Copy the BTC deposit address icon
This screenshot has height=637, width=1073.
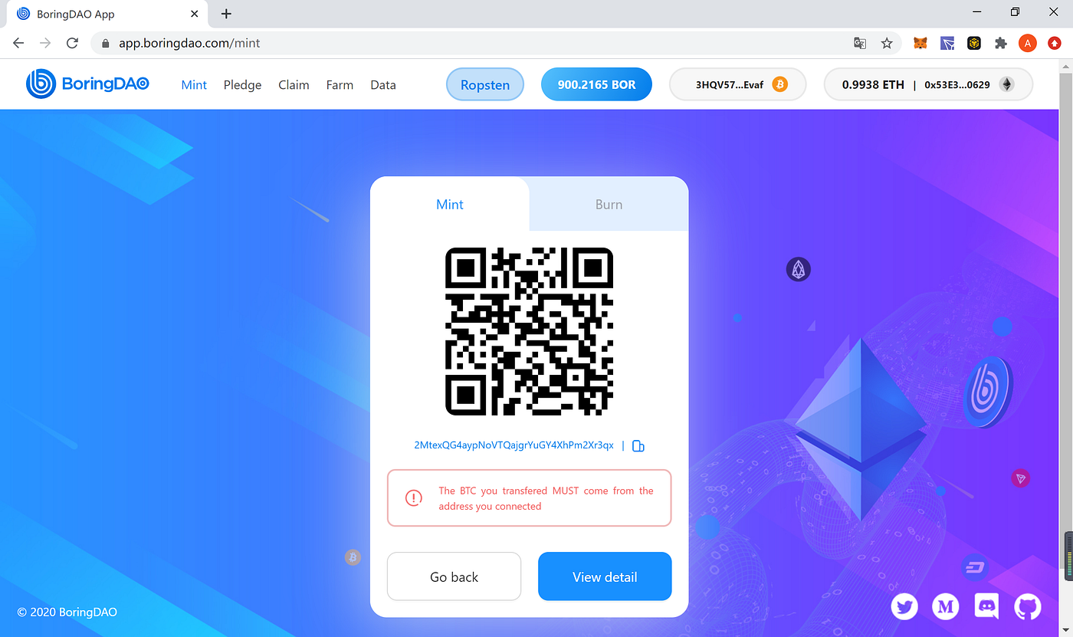click(638, 445)
